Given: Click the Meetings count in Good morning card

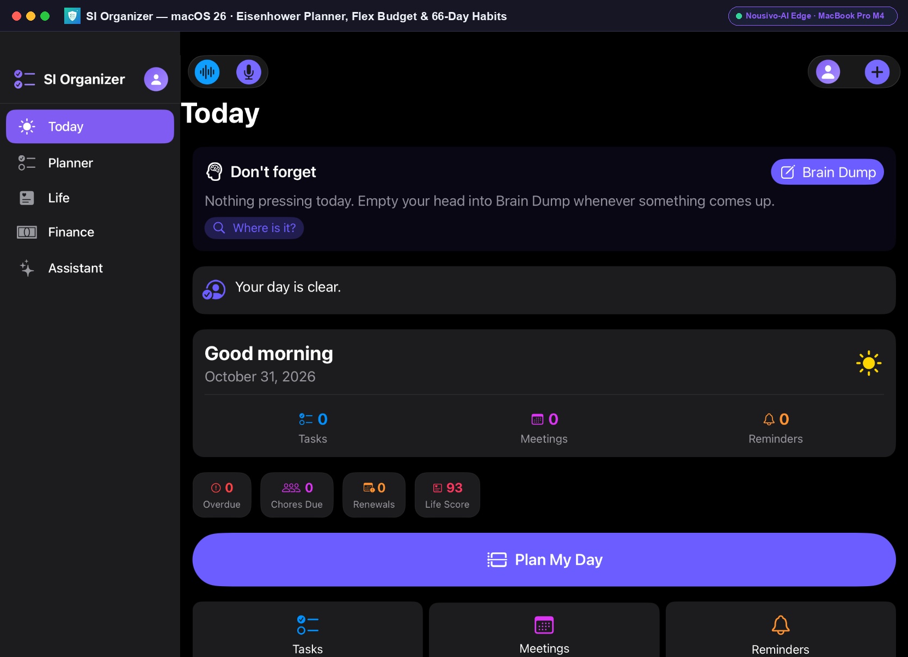Looking at the screenshot, I should (544, 428).
